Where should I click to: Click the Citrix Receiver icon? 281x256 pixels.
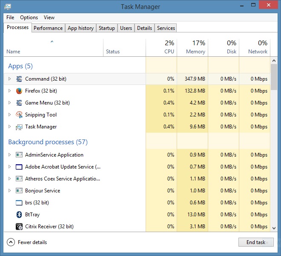pyautogui.click(x=19, y=227)
